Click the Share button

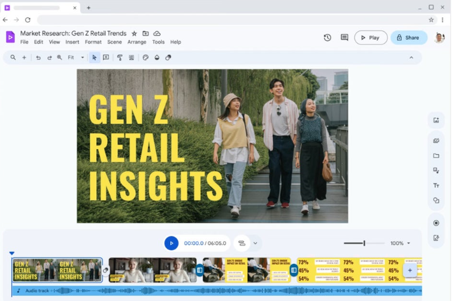[x=408, y=38]
